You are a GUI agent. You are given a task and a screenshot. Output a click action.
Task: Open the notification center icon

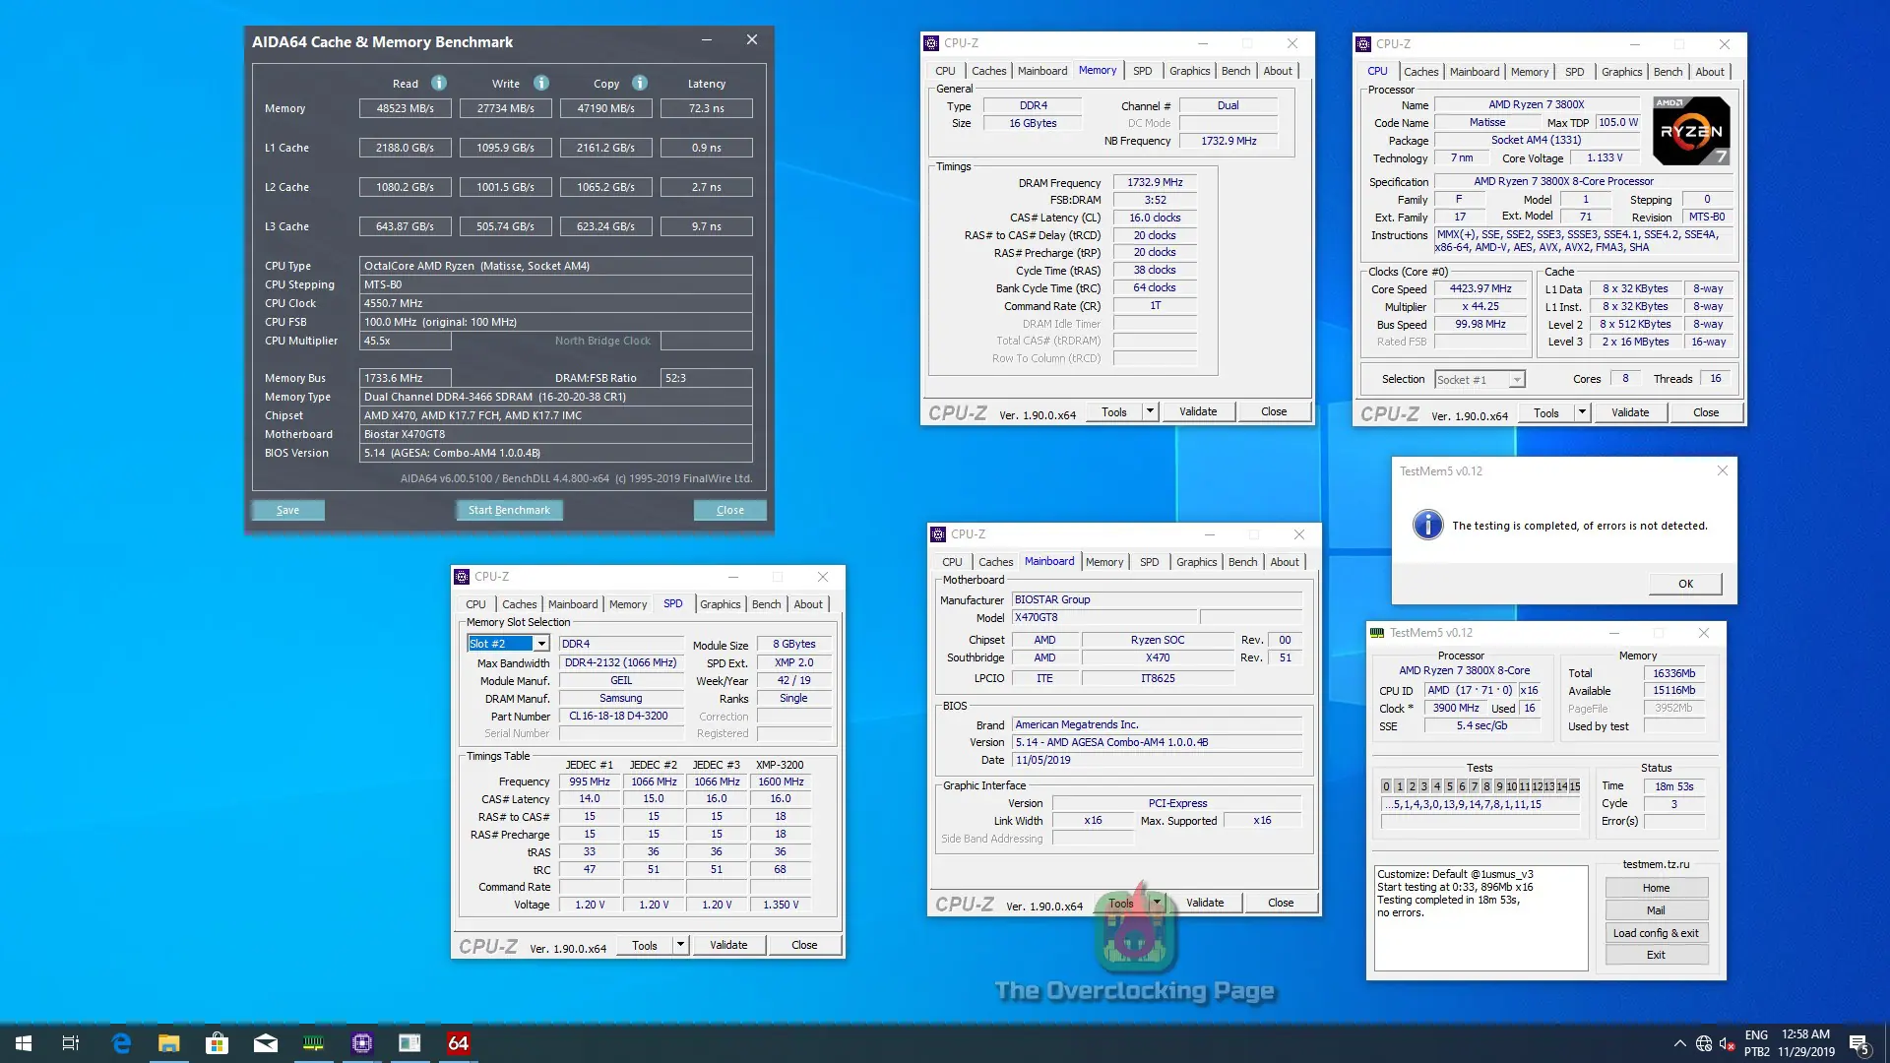[1858, 1043]
